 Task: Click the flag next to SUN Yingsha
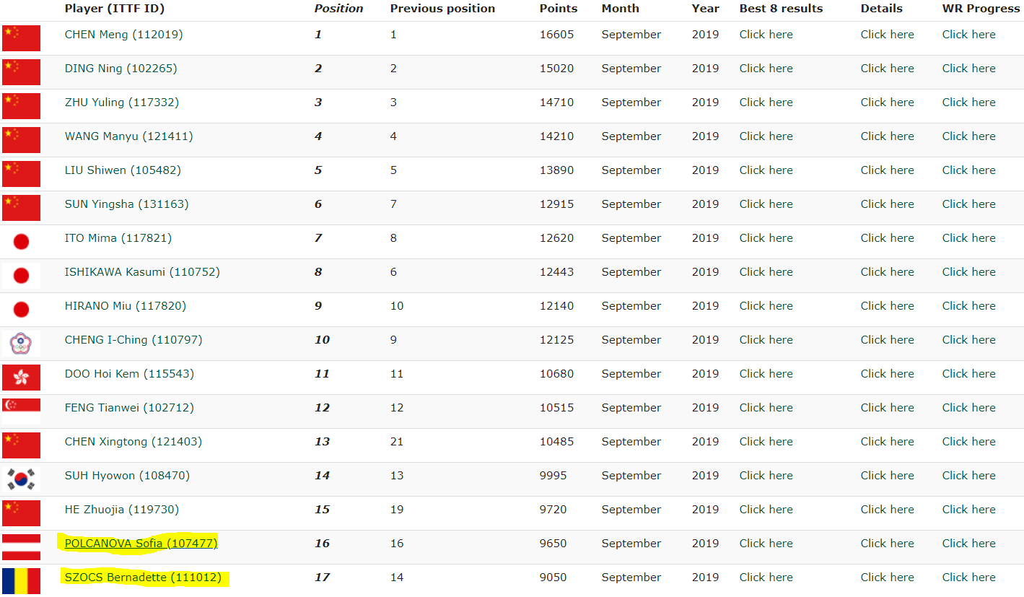21,208
